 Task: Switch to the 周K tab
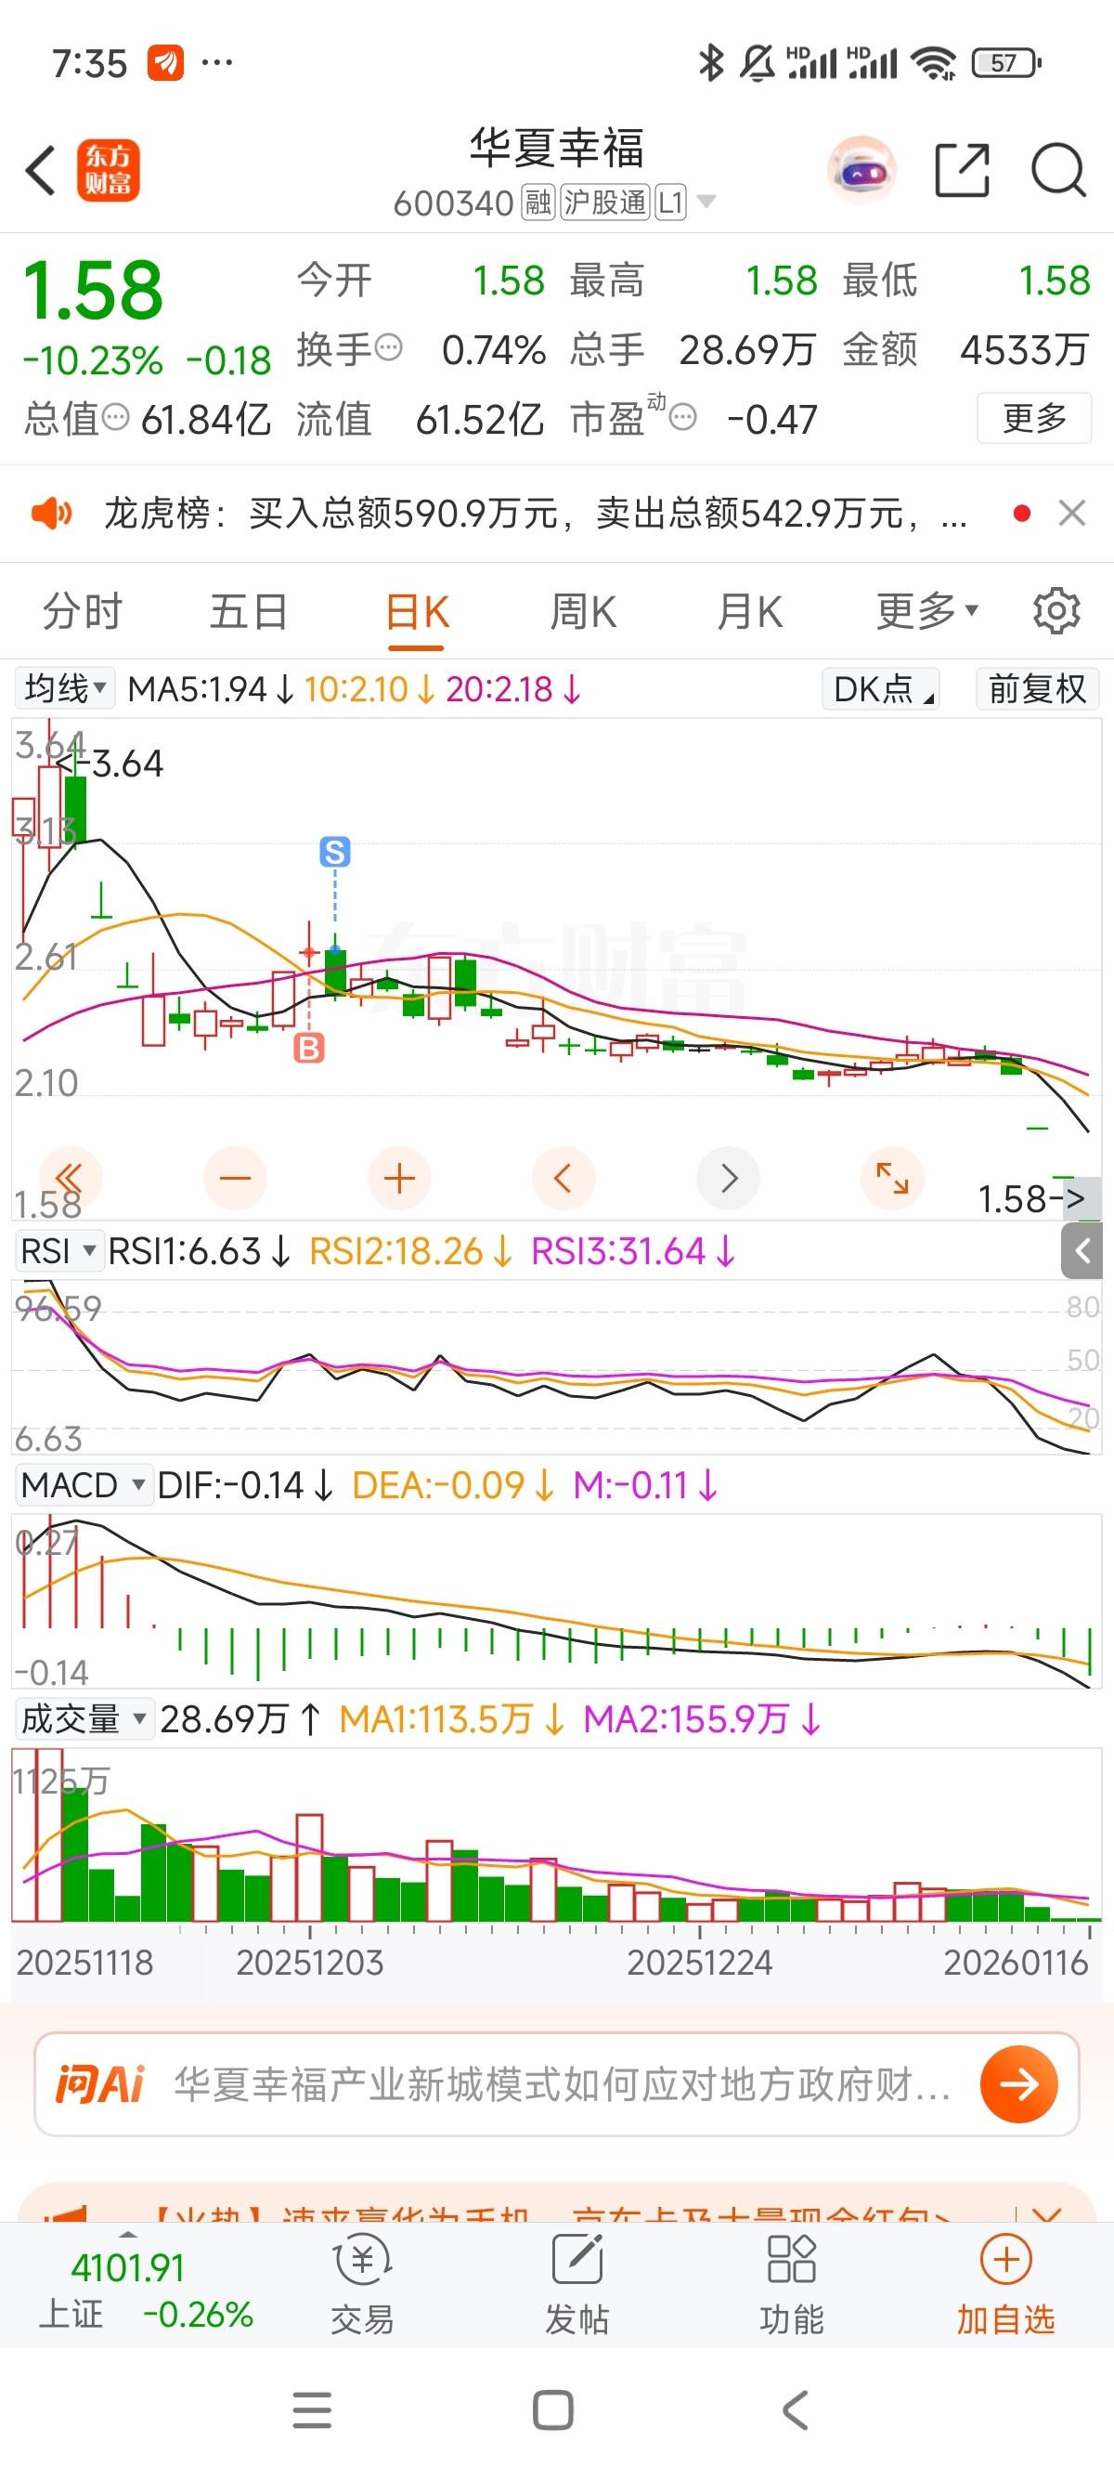click(x=583, y=611)
